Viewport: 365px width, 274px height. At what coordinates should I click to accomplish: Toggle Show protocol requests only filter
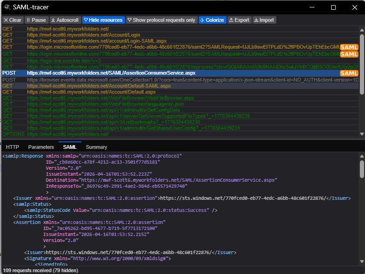coord(161,20)
